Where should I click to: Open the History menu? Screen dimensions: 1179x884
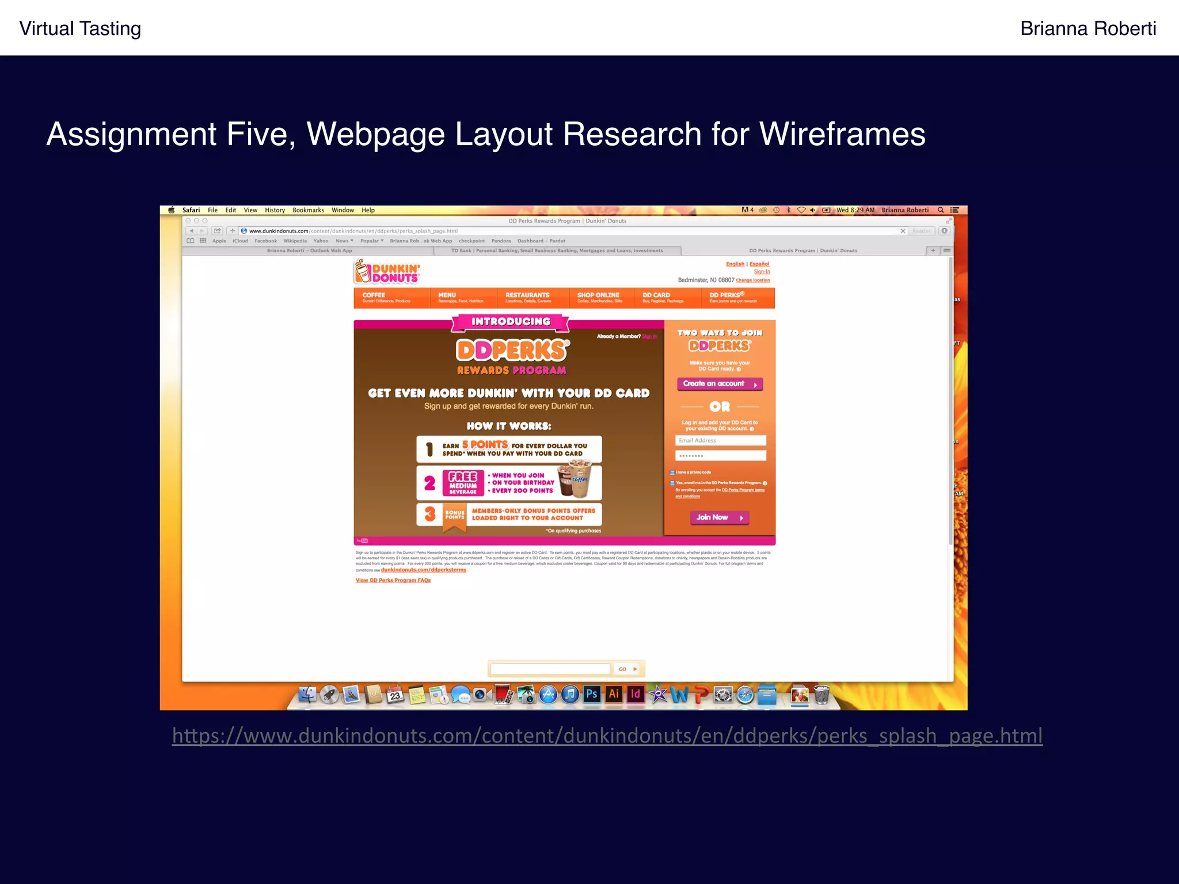pyautogui.click(x=275, y=210)
